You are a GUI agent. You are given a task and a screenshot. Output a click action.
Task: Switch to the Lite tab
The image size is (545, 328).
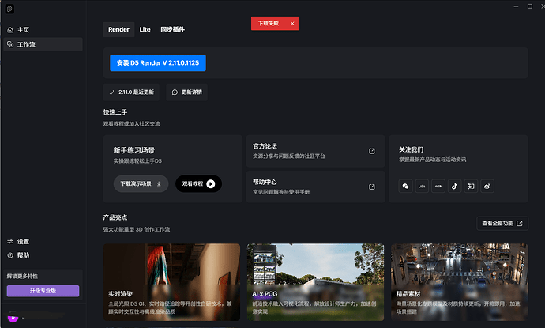[145, 29]
